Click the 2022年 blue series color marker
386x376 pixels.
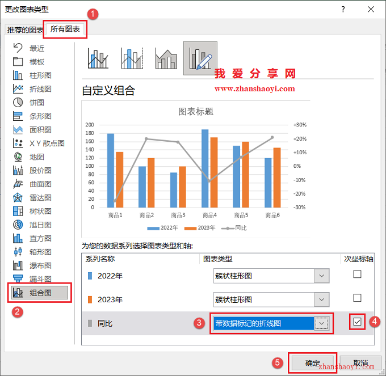click(x=90, y=276)
